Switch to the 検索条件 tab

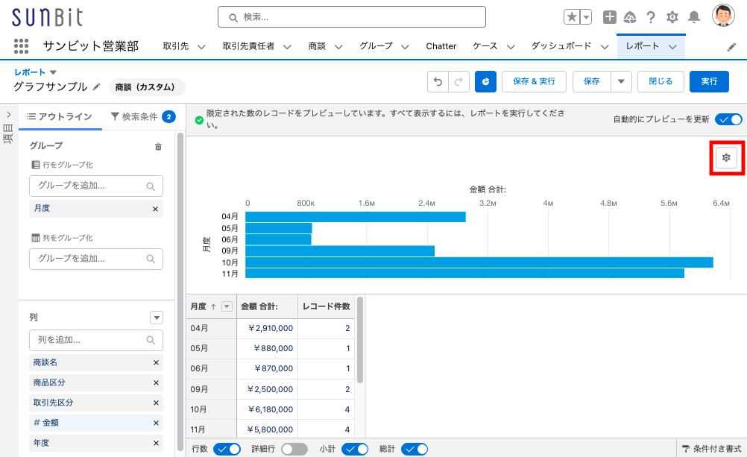coord(143,117)
